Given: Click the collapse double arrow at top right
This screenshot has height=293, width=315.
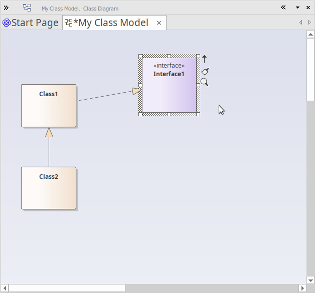Looking at the screenshot, I should [x=283, y=8].
